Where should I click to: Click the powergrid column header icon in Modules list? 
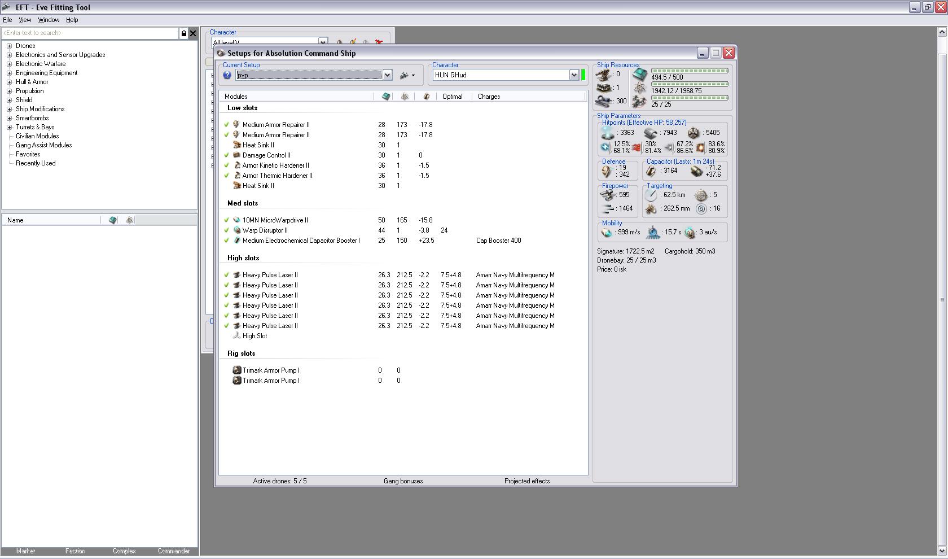[405, 97]
